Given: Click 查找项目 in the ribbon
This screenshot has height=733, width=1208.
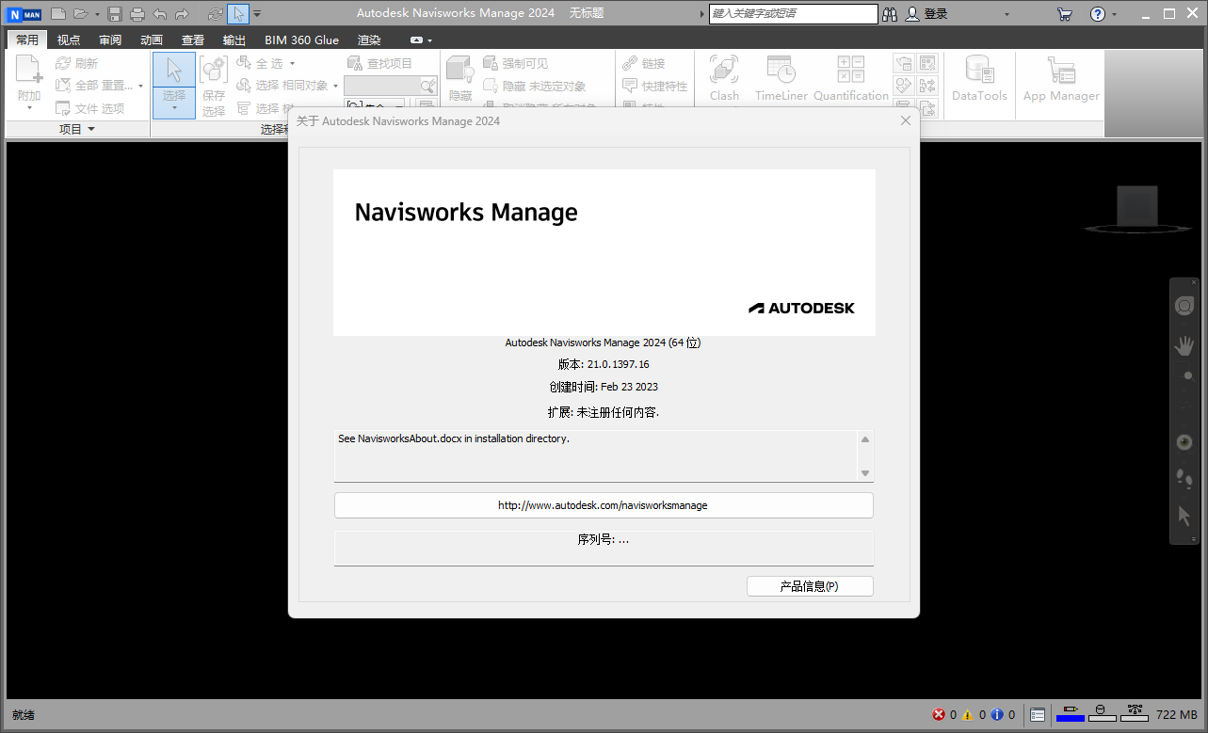Looking at the screenshot, I should point(379,63).
